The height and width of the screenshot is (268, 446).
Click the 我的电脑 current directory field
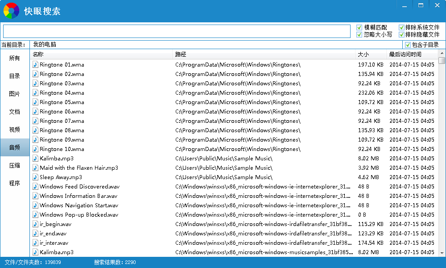pos(216,44)
